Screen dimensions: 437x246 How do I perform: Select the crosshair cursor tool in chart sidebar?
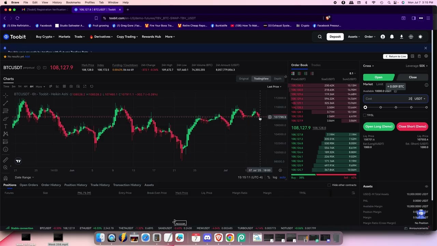(x=5, y=95)
